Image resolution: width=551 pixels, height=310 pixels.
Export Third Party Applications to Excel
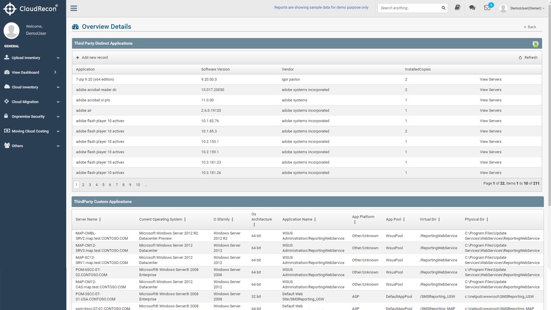click(x=536, y=44)
